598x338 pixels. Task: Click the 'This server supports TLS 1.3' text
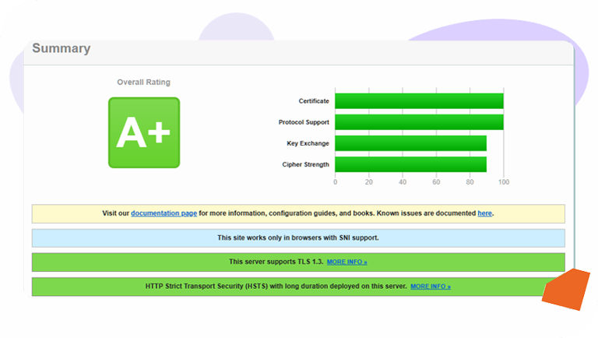276,262
